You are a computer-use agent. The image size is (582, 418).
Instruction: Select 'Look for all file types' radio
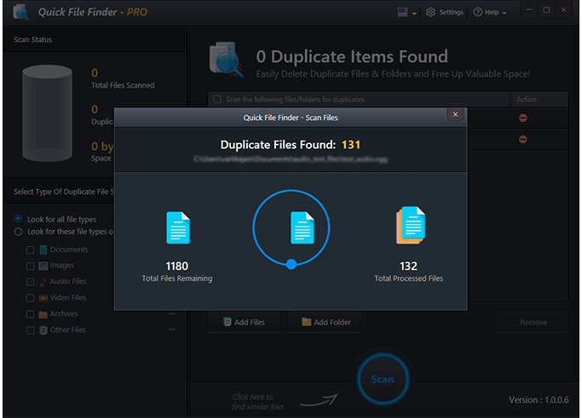tap(19, 220)
